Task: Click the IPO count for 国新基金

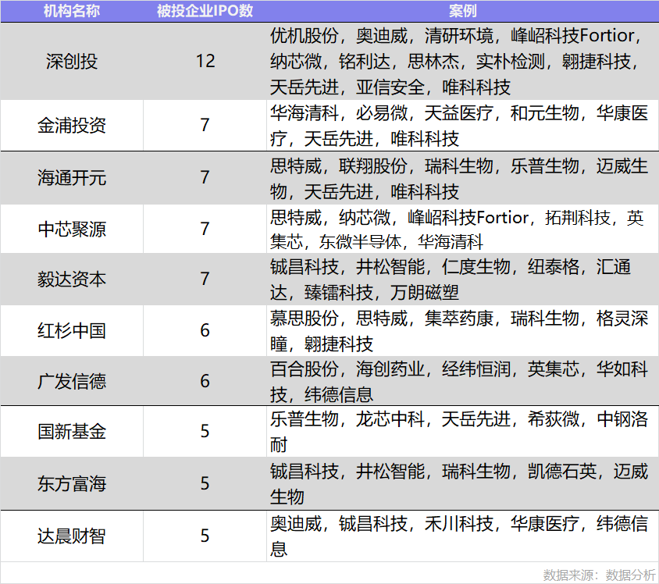Action: click(x=205, y=432)
